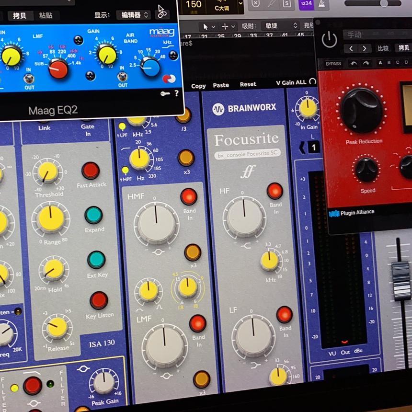Open the key license icon in Maag EQ2
412x412 pixels.
click(165, 93)
